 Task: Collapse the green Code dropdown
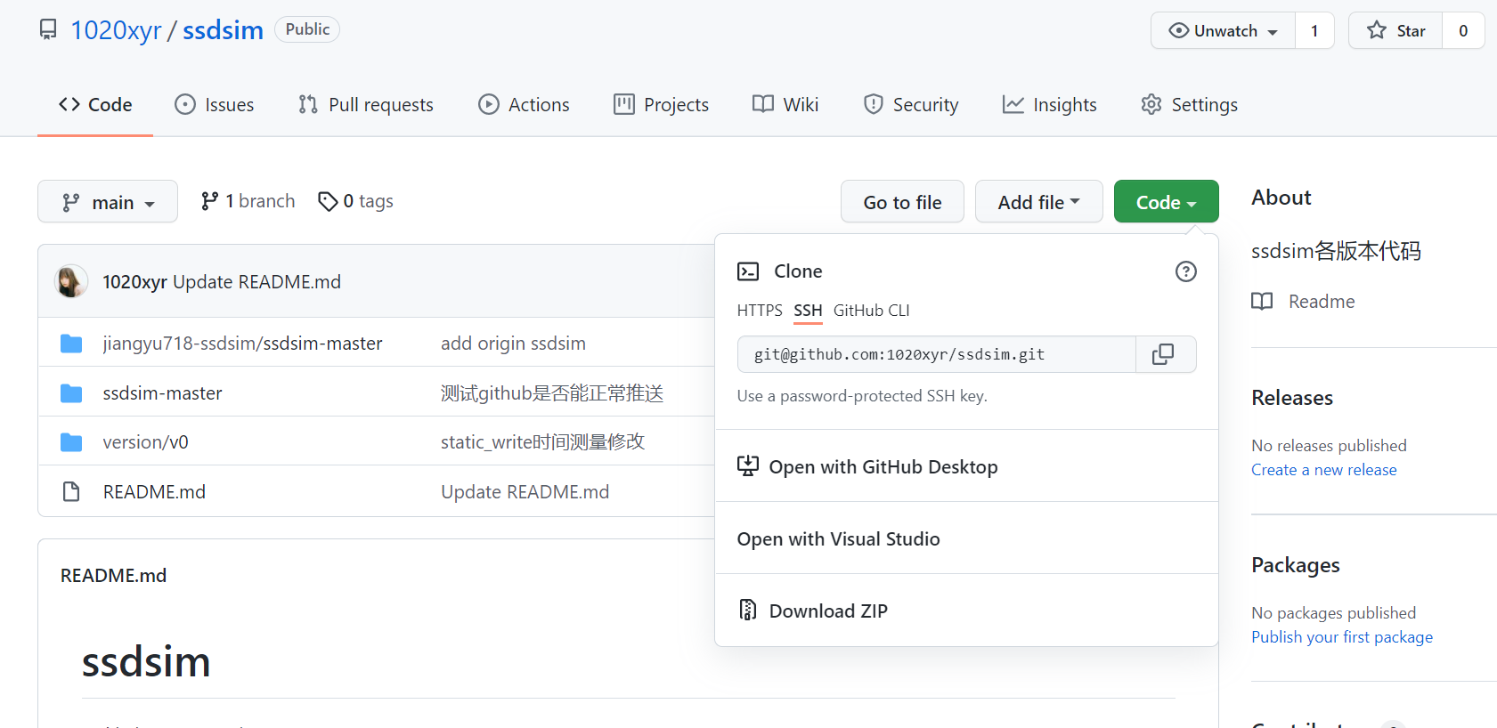(x=1166, y=202)
